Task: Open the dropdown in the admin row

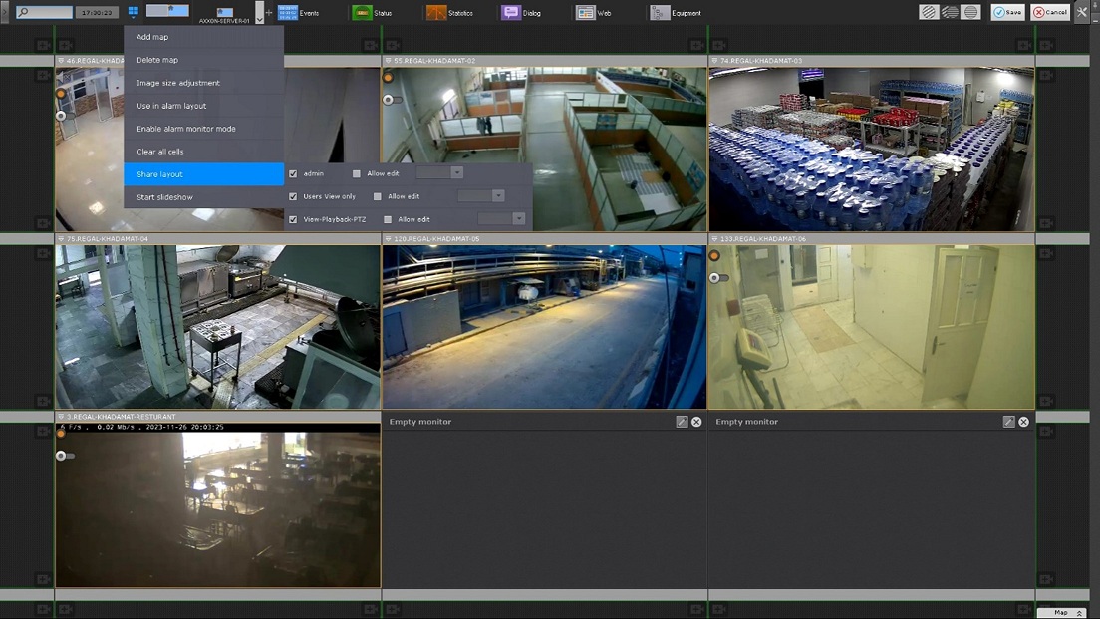Action: click(457, 173)
